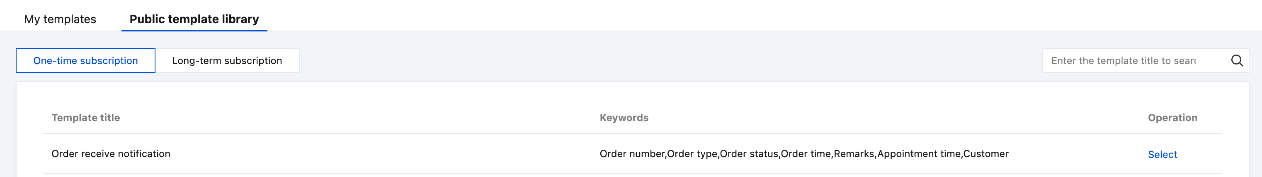Click the Operation column header

coord(1172,118)
